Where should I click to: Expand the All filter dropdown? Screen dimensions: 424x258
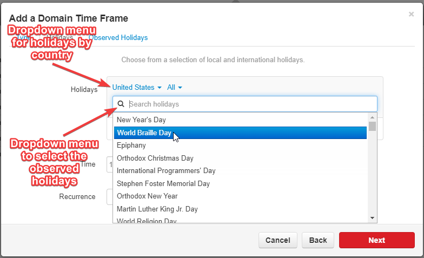point(174,88)
